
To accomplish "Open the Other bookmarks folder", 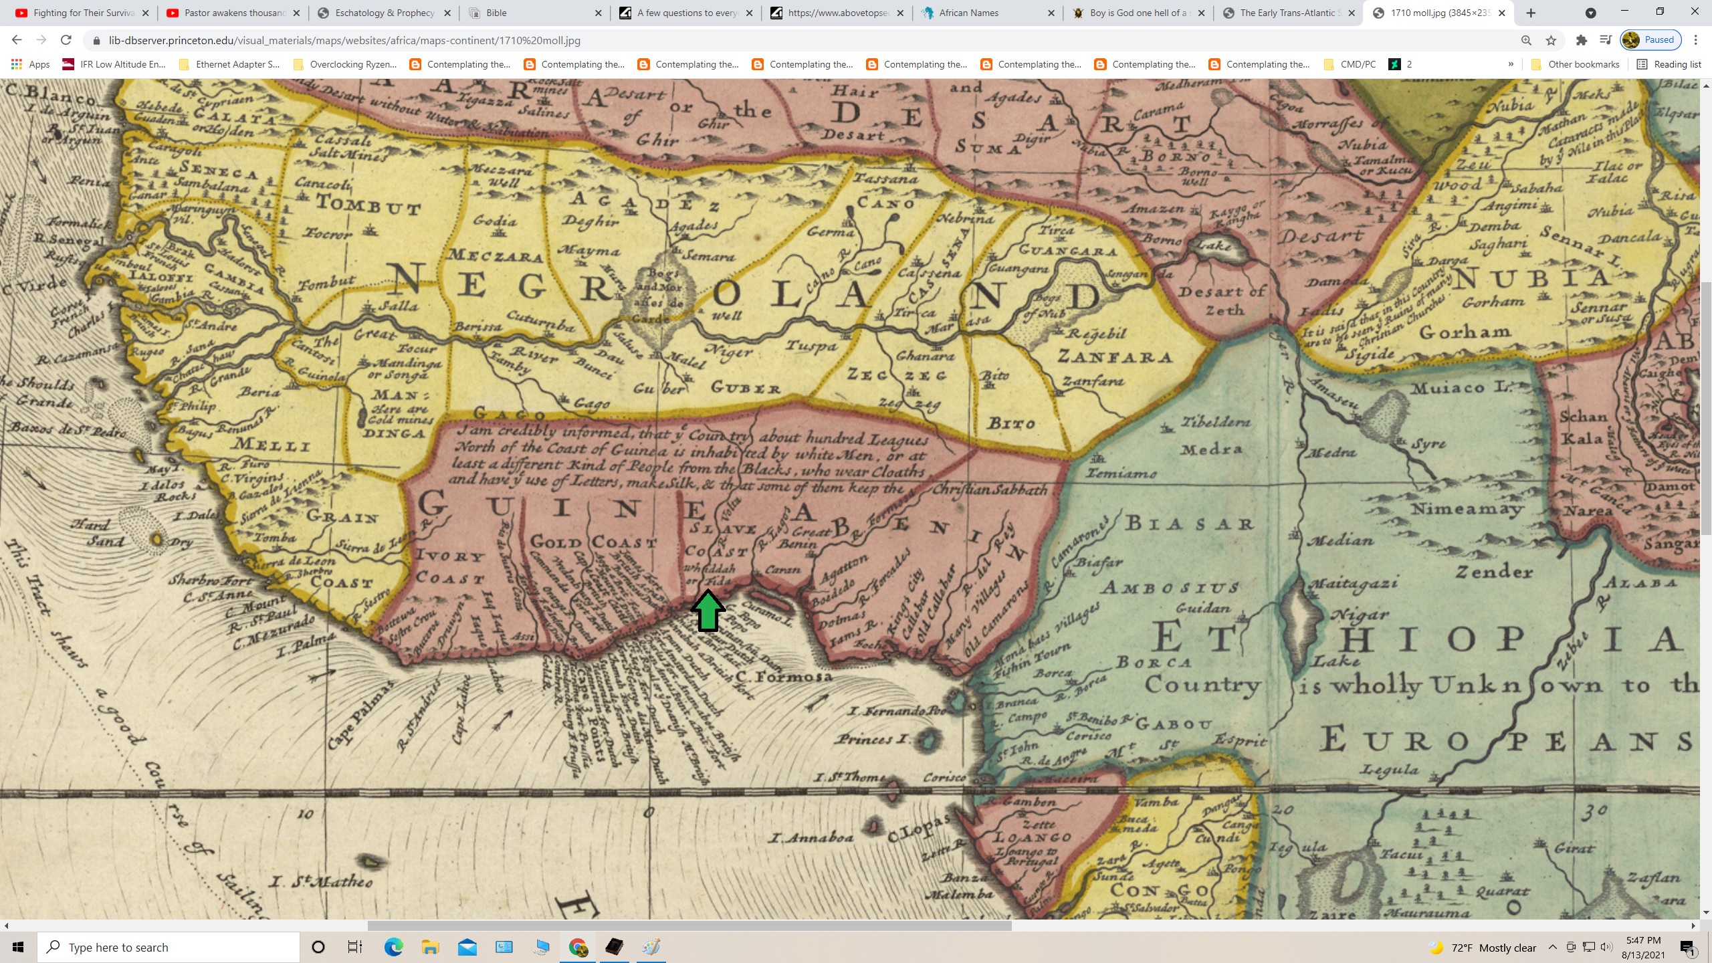I will [x=1575, y=64].
